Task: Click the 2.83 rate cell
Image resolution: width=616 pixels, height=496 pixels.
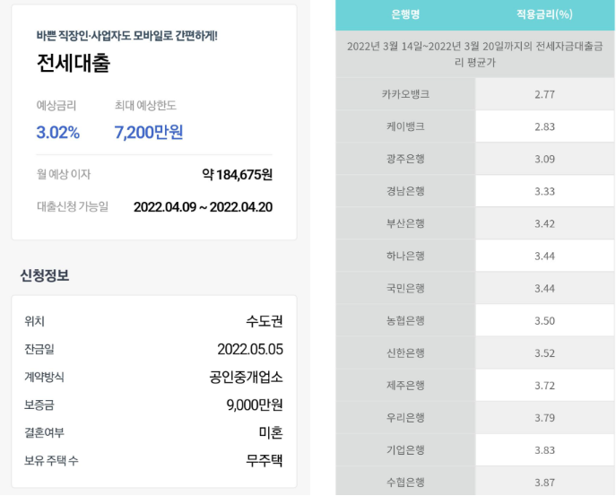Action: click(x=545, y=126)
